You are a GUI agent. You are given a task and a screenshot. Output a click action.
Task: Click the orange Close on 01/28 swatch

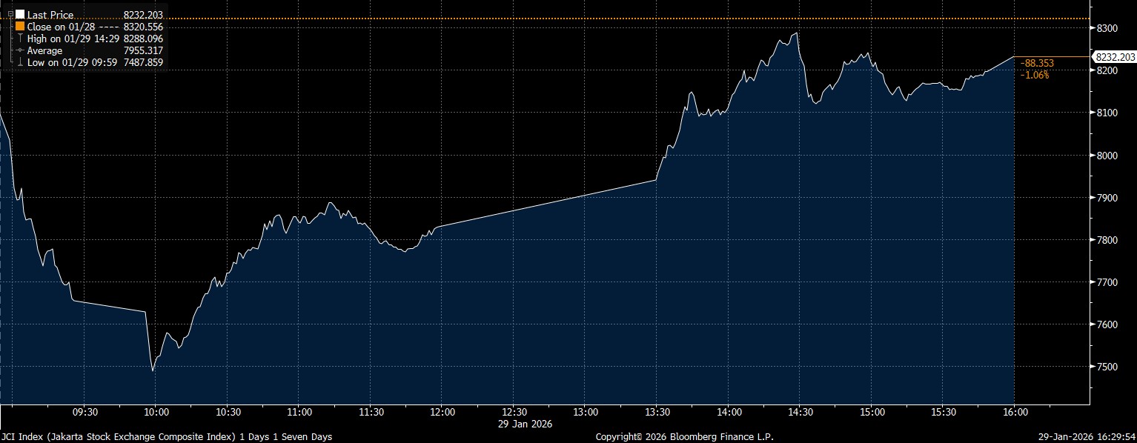pyautogui.click(x=20, y=26)
